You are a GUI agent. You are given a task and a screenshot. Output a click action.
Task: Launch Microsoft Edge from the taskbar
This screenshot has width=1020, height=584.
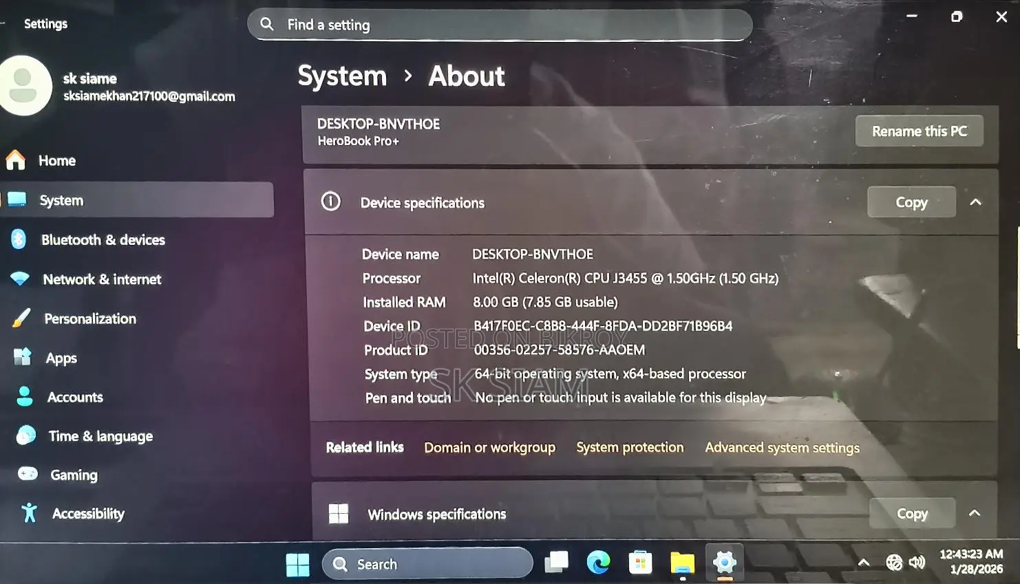click(598, 563)
